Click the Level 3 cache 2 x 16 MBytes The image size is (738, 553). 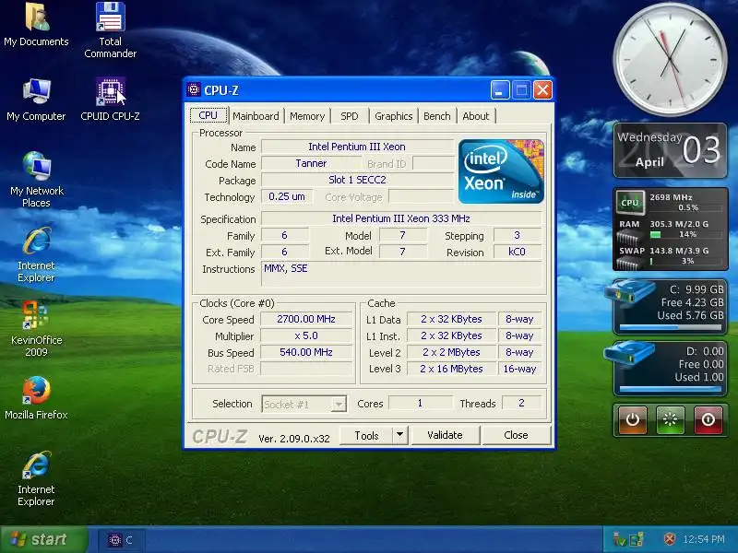click(x=451, y=369)
